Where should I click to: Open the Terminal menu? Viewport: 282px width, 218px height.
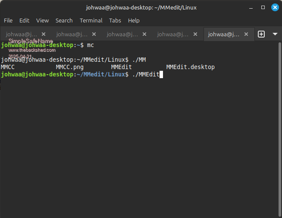[91, 20]
